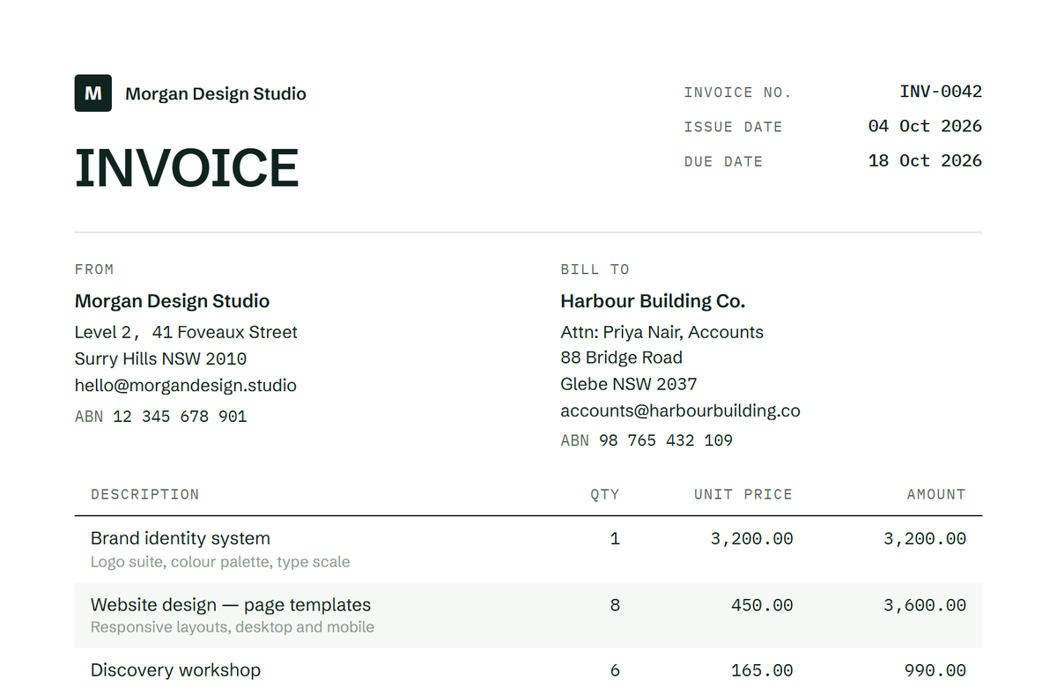Select the 'Morgan Design Studio' header name beside logo
The height and width of the screenshot is (687, 1057).
click(216, 94)
